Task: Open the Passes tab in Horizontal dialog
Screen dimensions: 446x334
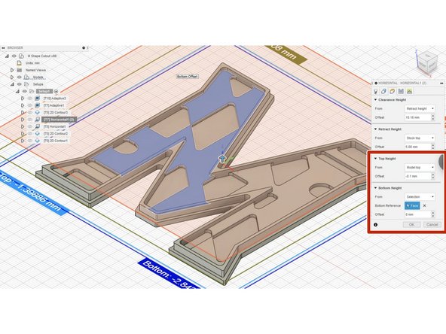Action: click(401, 91)
